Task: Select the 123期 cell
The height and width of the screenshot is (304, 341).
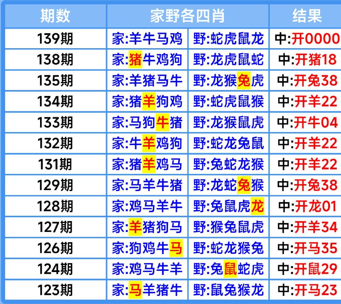Action: coord(55,290)
